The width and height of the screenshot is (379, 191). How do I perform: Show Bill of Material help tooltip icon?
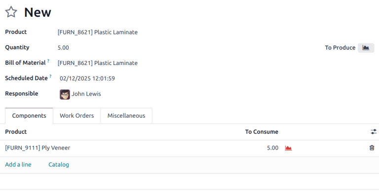click(48, 61)
